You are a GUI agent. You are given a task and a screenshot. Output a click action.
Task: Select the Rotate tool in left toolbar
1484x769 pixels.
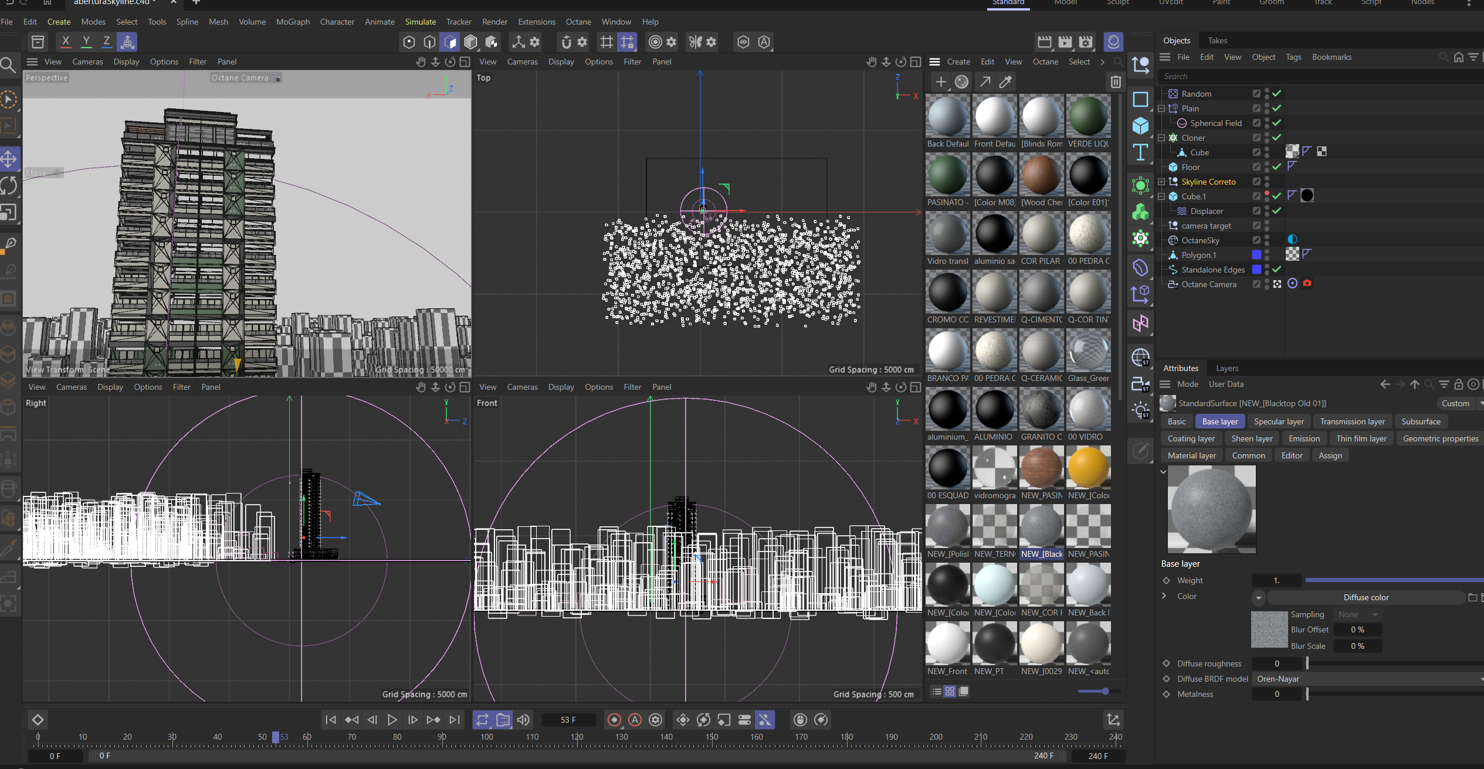tap(9, 185)
